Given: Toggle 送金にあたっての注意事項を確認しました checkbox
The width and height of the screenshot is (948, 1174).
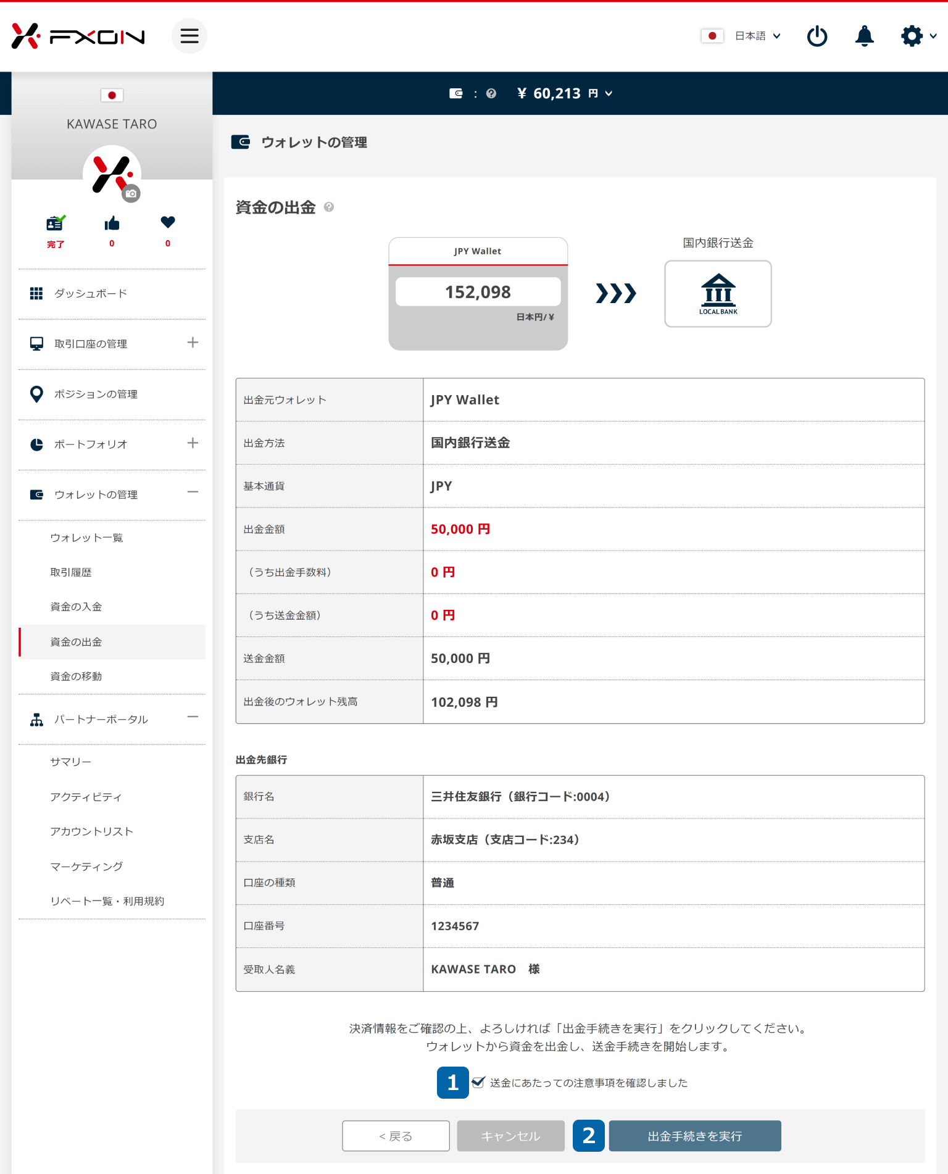Looking at the screenshot, I should pos(478,1082).
